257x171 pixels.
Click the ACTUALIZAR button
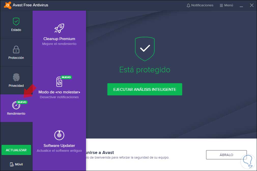tap(16, 150)
